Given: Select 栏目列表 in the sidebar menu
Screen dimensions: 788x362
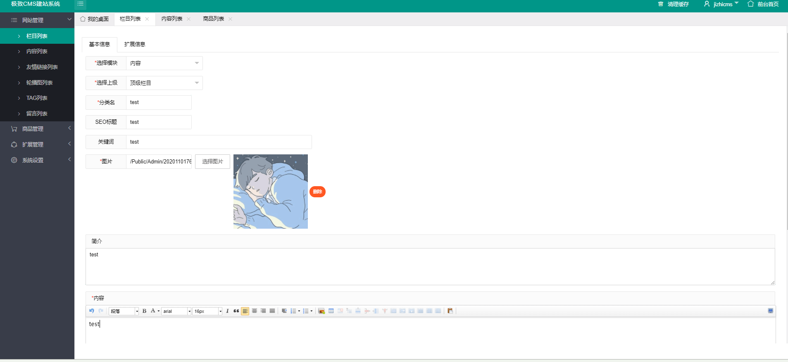Looking at the screenshot, I should pyautogui.click(x=37, y=36).
